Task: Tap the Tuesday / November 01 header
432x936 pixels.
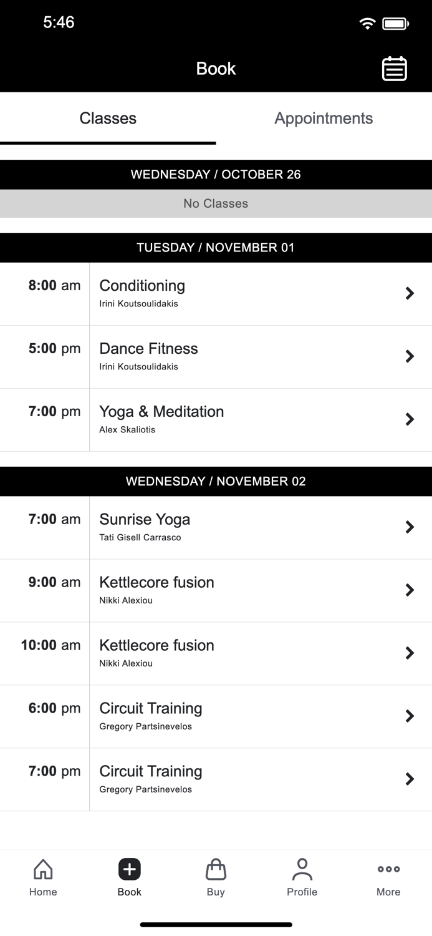Action: [x=216, y=248]
